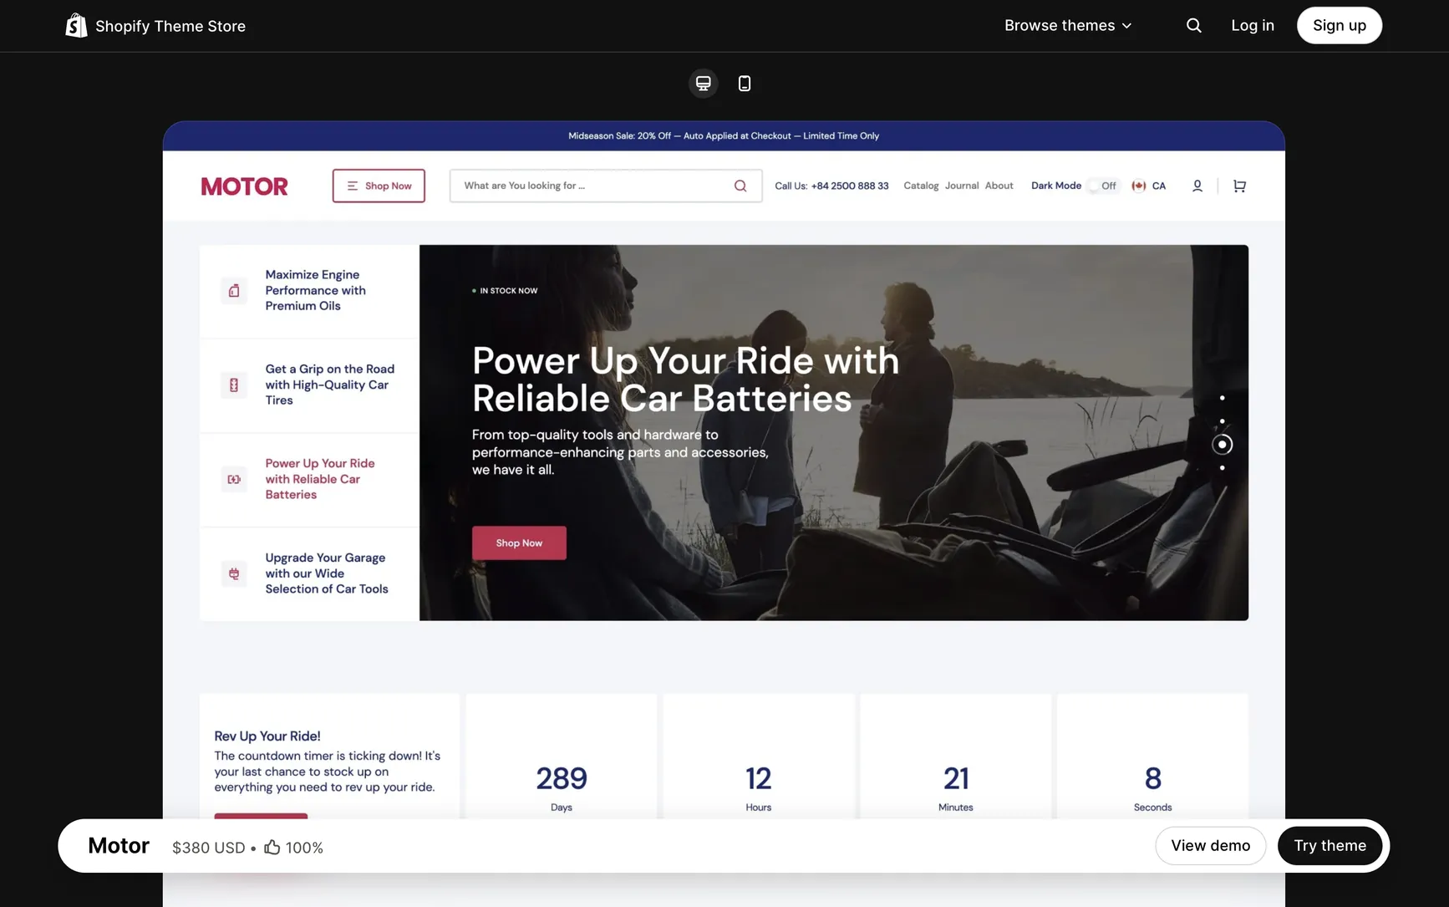The height and width of the screenshot is (907, 1449).
Task: Toggle the Dark Mode switch
Action: click(1102, 186)
